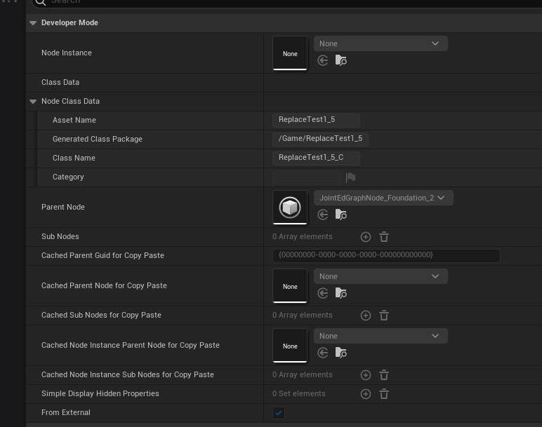Click the Asset Name text field
The height and width of the screenshot is (427, 542).
pyautogui.click(x=316, y=120)
